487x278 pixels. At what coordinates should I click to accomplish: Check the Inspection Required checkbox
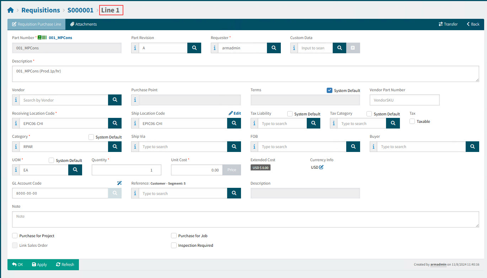coord(174,245)
